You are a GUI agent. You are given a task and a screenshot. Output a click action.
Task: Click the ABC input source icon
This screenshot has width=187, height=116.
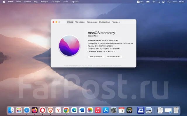tap(140, 2)
